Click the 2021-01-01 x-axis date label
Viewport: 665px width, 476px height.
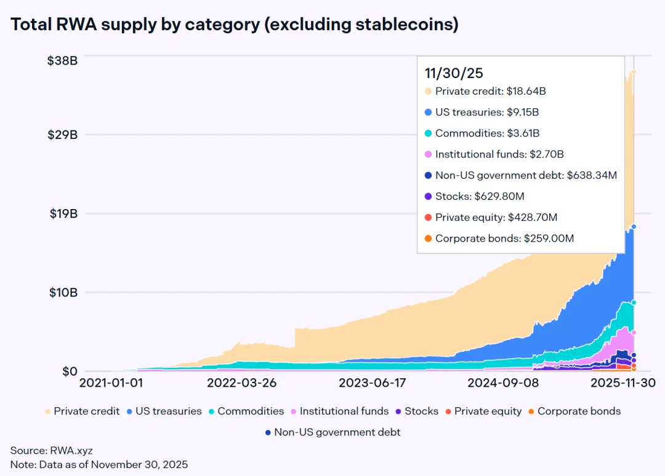[111, 383]
